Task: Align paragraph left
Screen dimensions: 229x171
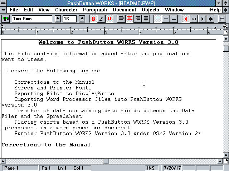Action: pos(121,19)
